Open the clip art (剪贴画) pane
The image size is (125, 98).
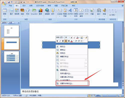pyautogui.click(x=17, y=12)
